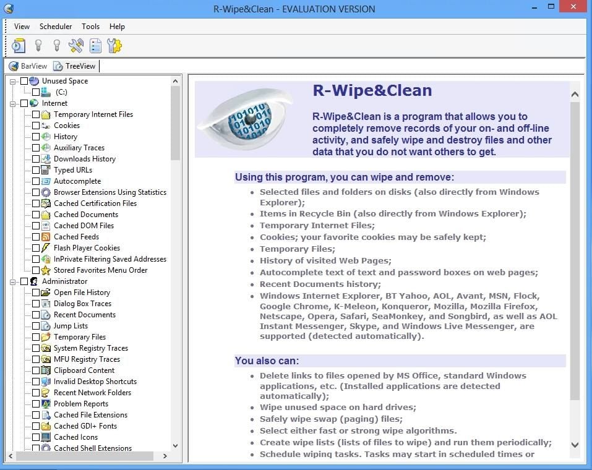Click the Browser Extensions gear icon

(46, 192)
